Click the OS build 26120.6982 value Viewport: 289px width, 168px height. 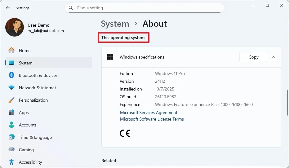point(166,97)
